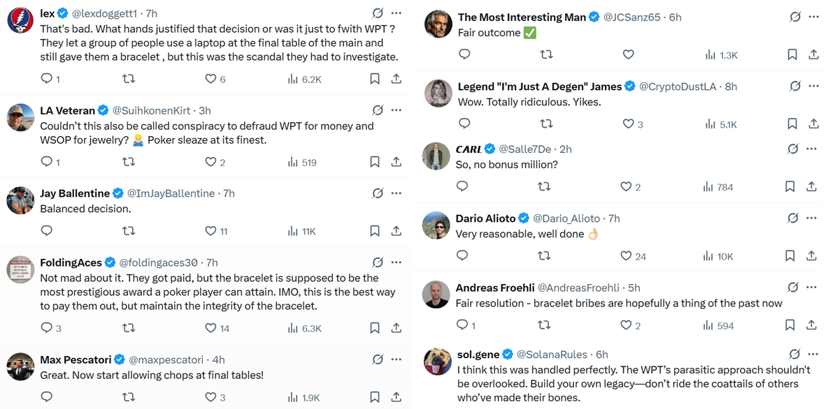The height and width of the screenshot is (409, 828).
Task: Open @maxpescatori profile handle link
Action: (167, 360)
